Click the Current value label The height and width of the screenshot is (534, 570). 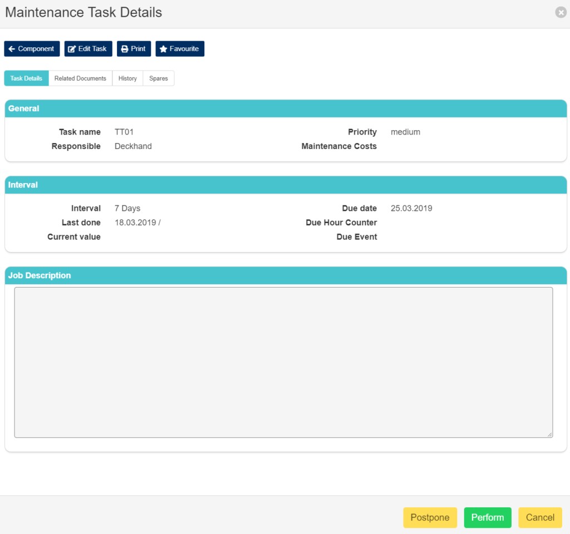click(x=74, y=237)
